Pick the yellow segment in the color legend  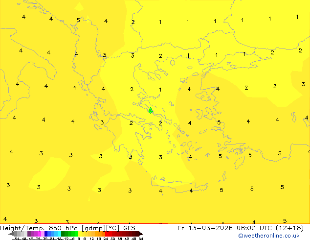point(83,234)
